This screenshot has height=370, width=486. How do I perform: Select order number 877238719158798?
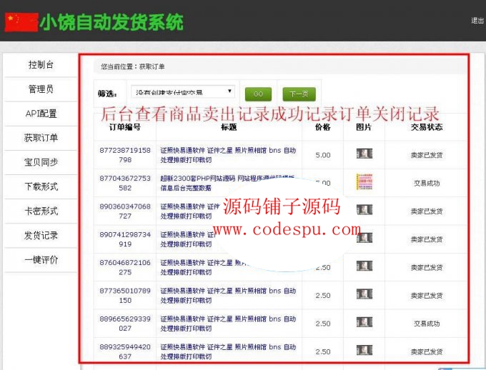125,155
